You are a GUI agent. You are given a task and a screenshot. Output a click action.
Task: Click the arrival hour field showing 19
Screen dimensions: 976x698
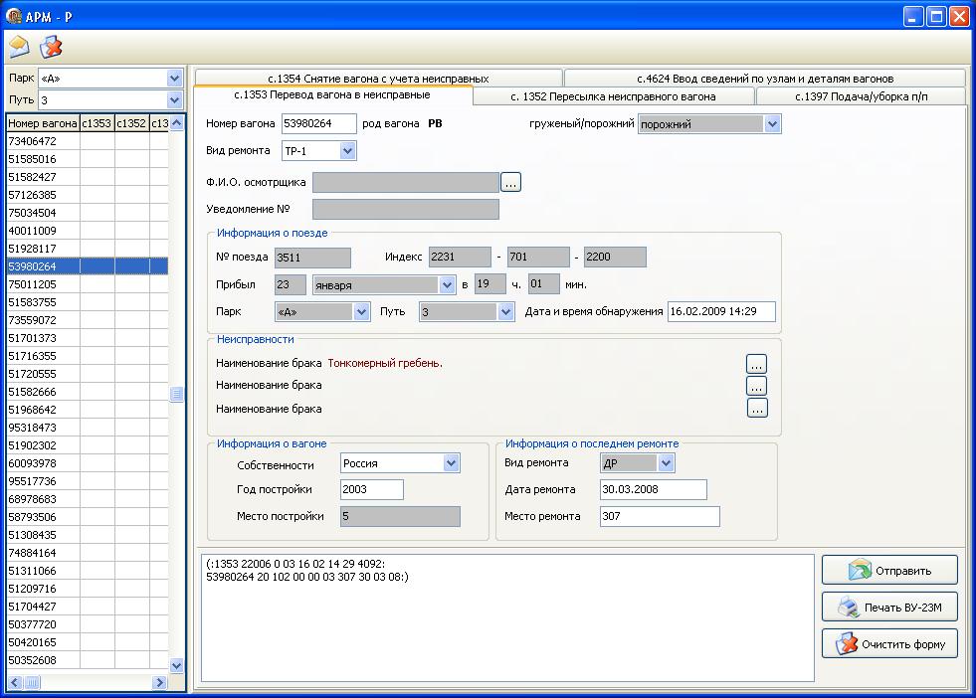pyautogui.click(x=489, y=284)
